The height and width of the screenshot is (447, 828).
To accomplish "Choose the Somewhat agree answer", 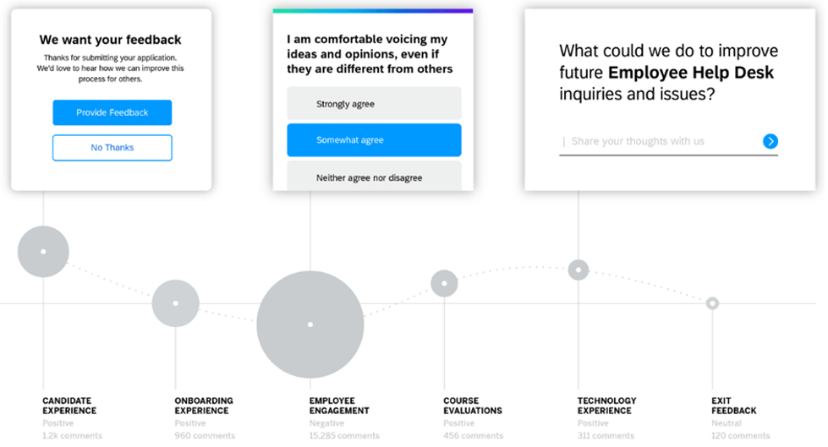I will point(374,140).
